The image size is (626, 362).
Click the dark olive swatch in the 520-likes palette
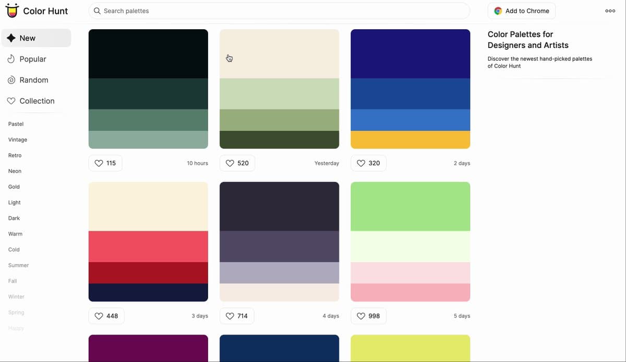tap(279, 140)
